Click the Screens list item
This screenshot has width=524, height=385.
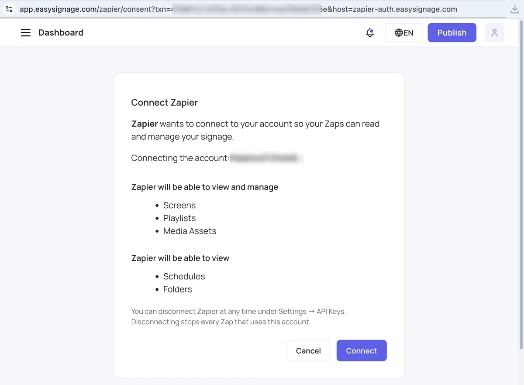tap(179, 205)
